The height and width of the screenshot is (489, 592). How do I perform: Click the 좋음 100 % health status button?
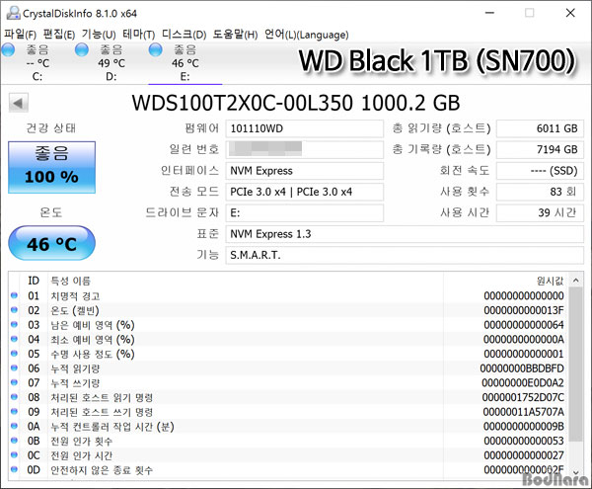(x=51, y=167)
